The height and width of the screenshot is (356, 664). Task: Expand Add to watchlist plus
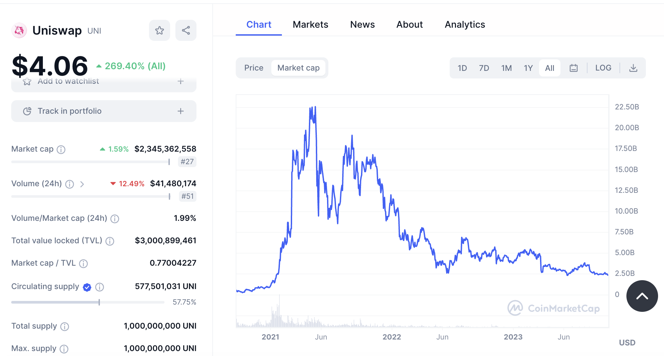tap(180, 81)
